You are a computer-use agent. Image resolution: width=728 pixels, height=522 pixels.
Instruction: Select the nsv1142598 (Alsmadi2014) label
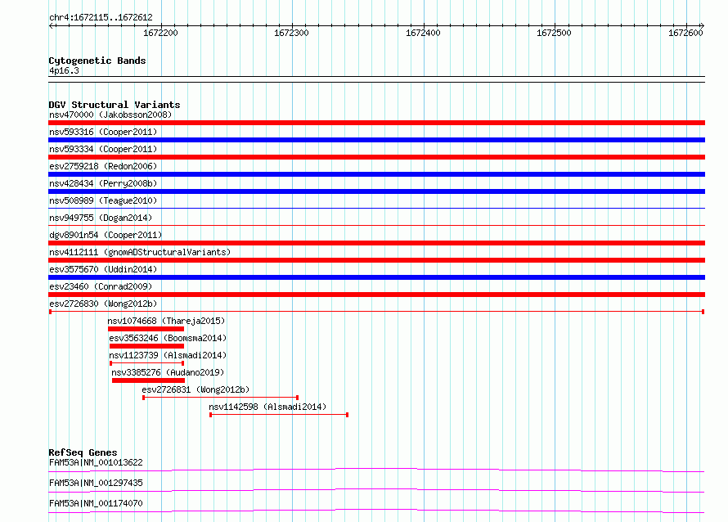[x=267, y=407]
